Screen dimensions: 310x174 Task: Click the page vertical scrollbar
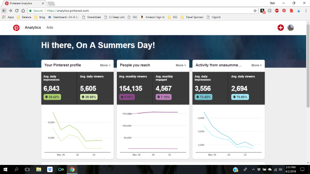click(x=308, y=93)
